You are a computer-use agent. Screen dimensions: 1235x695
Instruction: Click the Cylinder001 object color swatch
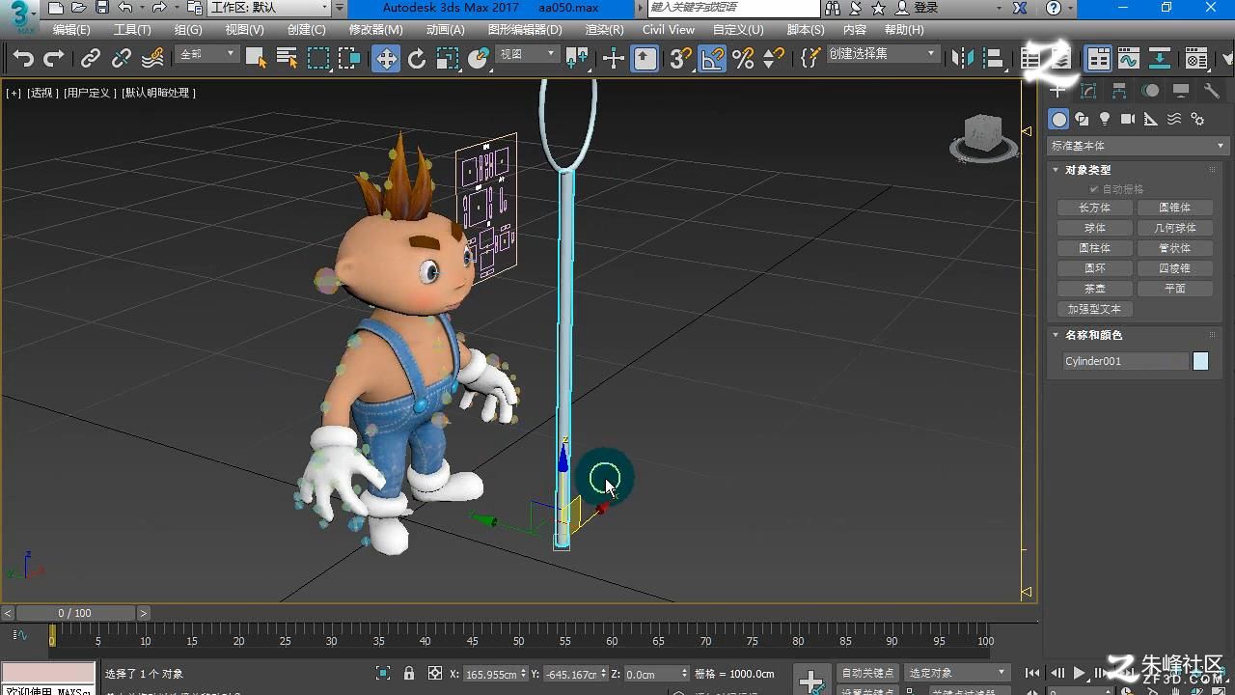coord(1200,361)
